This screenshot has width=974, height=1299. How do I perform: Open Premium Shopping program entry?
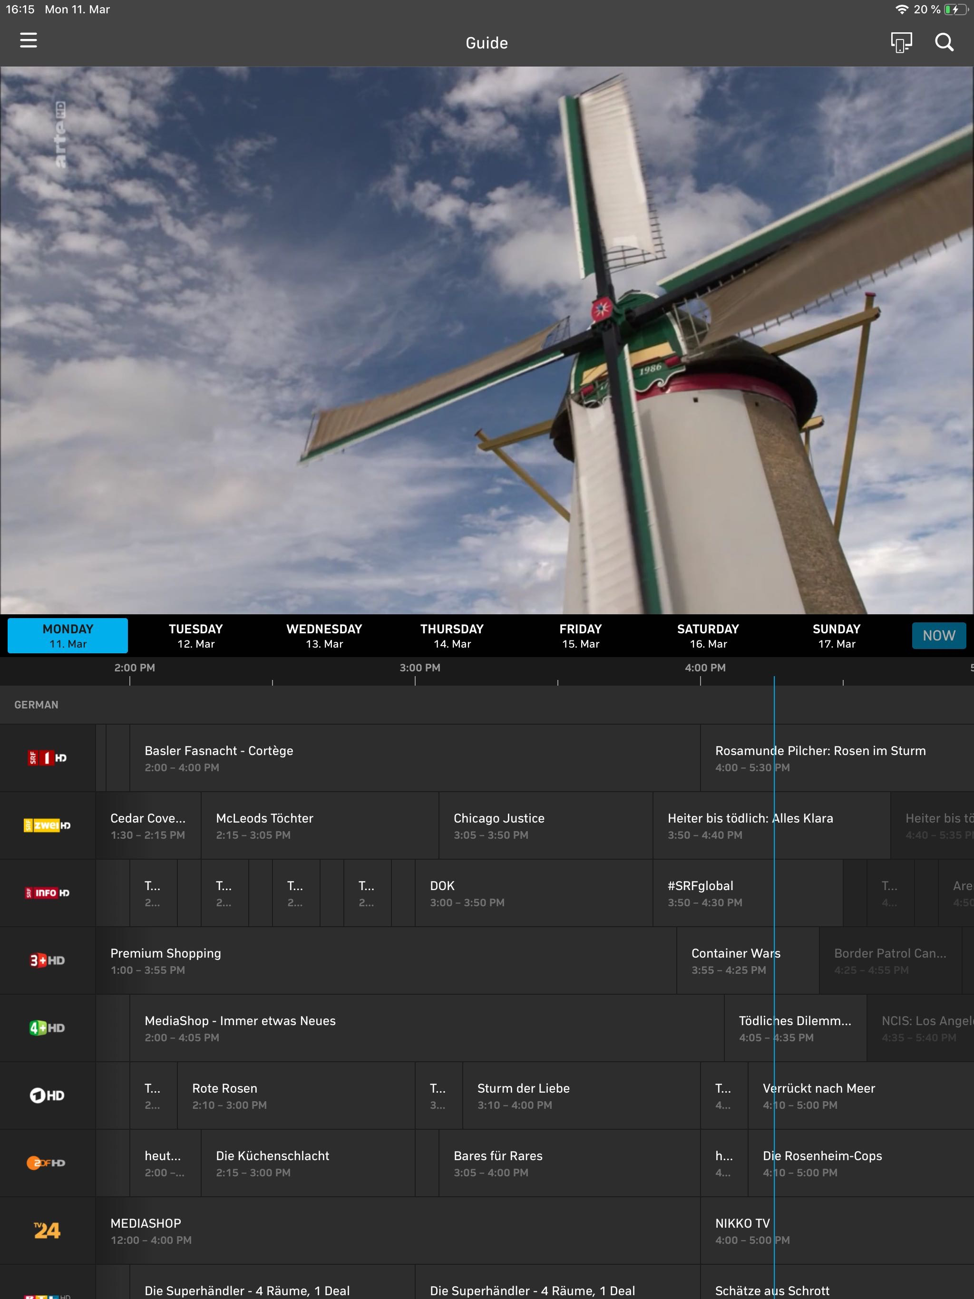pyautogui.click(x=386, y=960)
